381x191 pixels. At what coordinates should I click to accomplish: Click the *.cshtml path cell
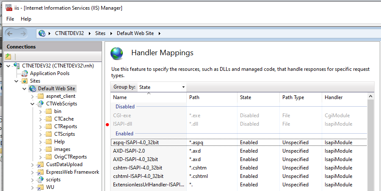pyautogui.click(x=199, y=176)
